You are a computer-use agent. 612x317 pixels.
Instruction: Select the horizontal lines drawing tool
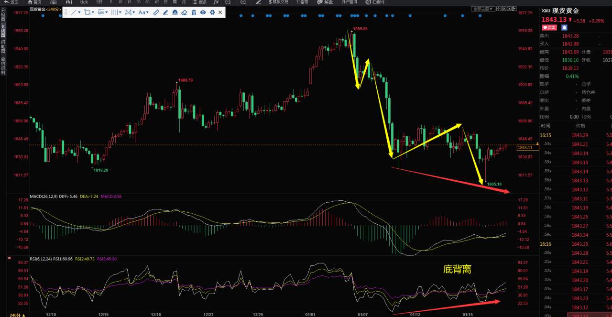pos(101,12)
